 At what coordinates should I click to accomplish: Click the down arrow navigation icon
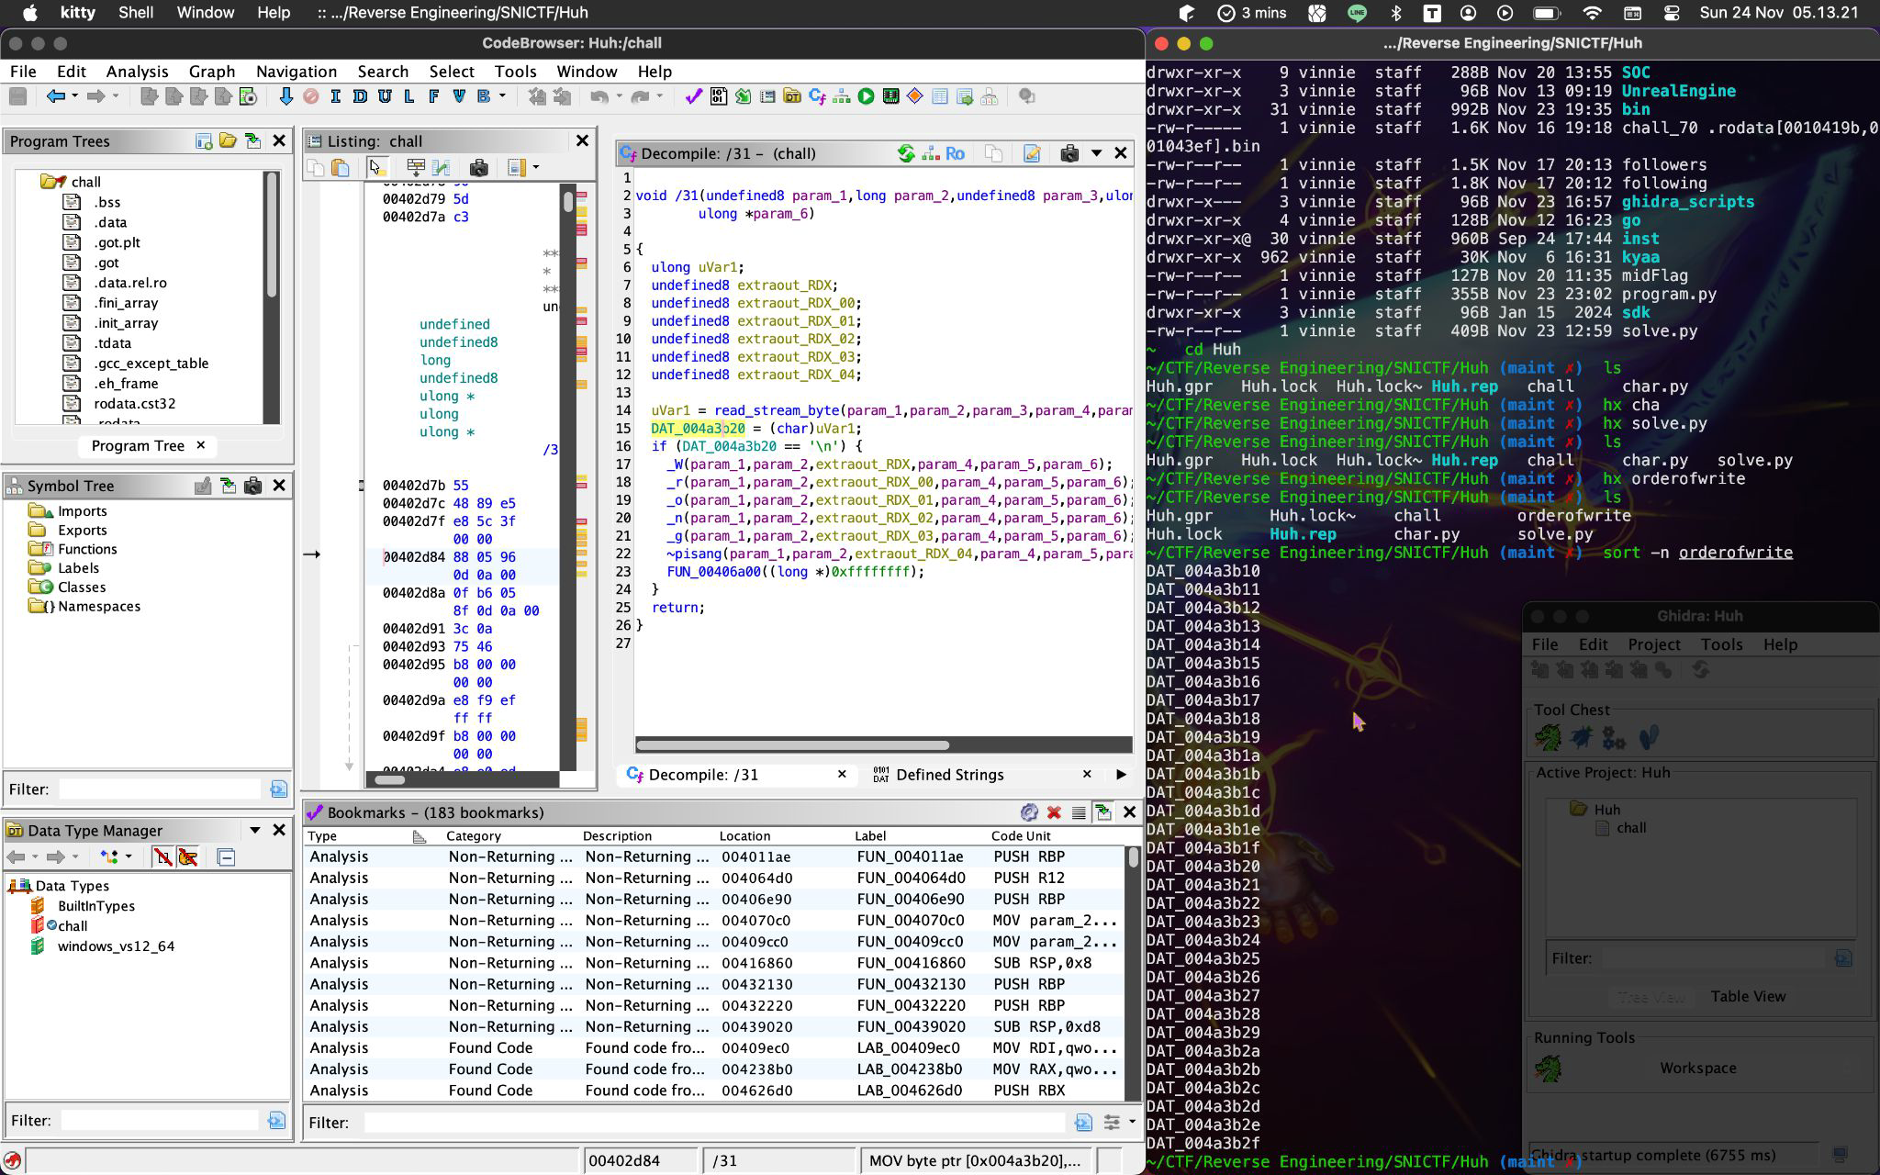pos(285,96)
